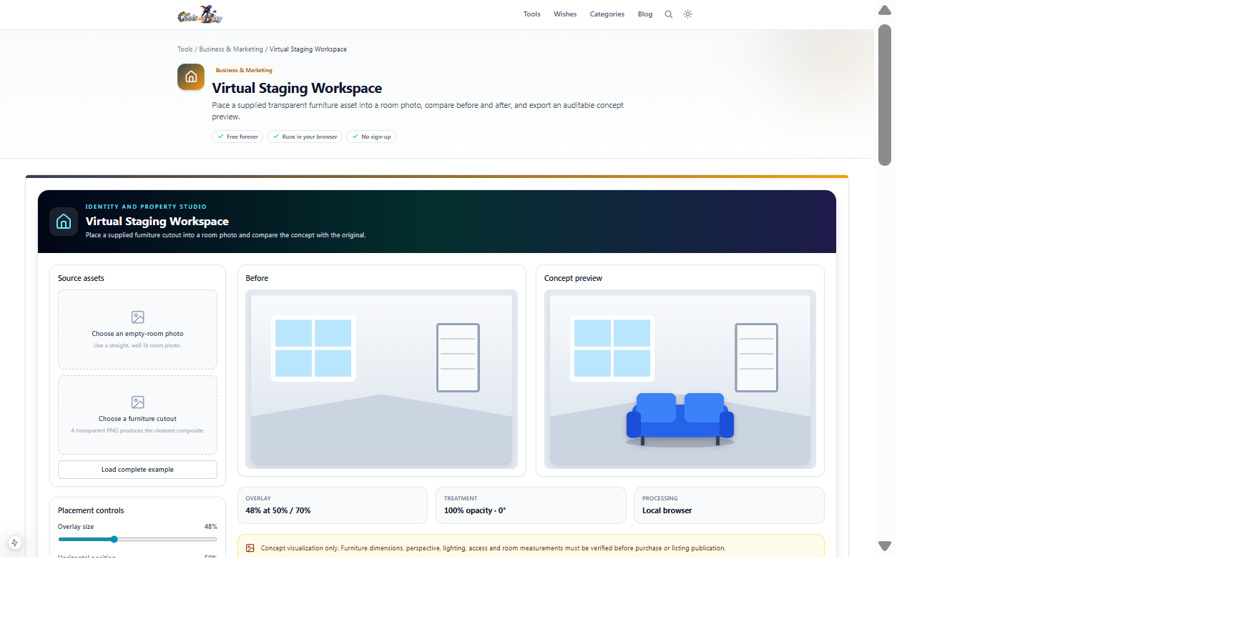
Task: Click the empty-room photo image icon
Action: (138, 317)
